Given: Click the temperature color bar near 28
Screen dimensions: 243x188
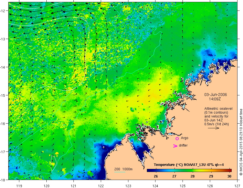Looking at the screenshot, I should (193, 170).
